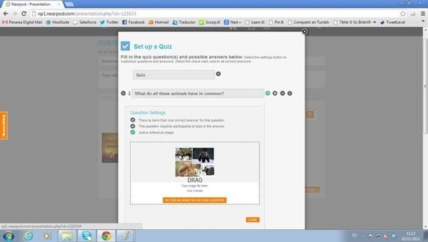Open Skype from the taskbar
Image resolution: width=428 pixels, height=242 pixels.
click(86, 236)
